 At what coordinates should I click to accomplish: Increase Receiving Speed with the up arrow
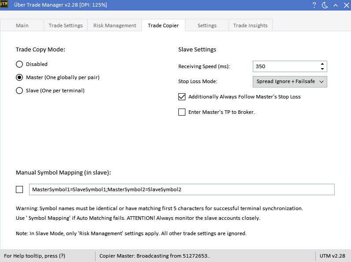click(x=322, y=64)
